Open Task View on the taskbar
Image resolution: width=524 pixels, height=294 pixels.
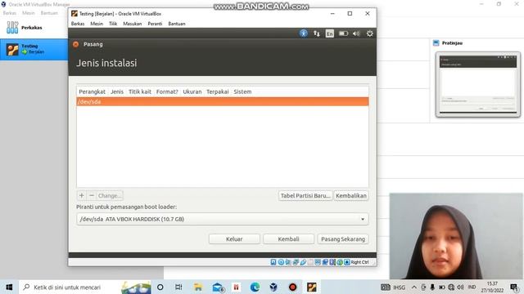tap(178, 287)
